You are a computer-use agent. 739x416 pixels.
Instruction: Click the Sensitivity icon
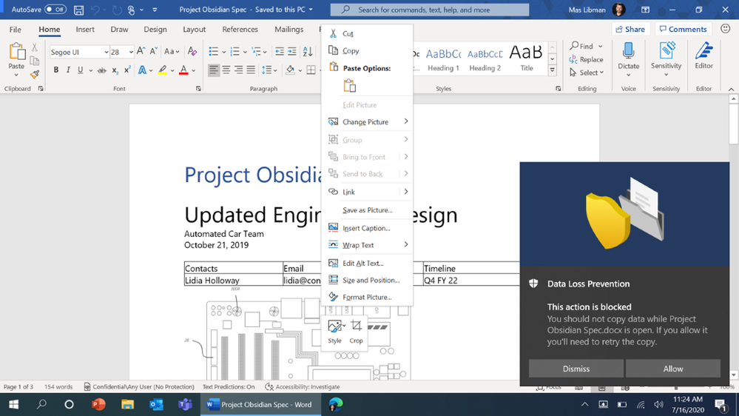click(x=667, y=51)
